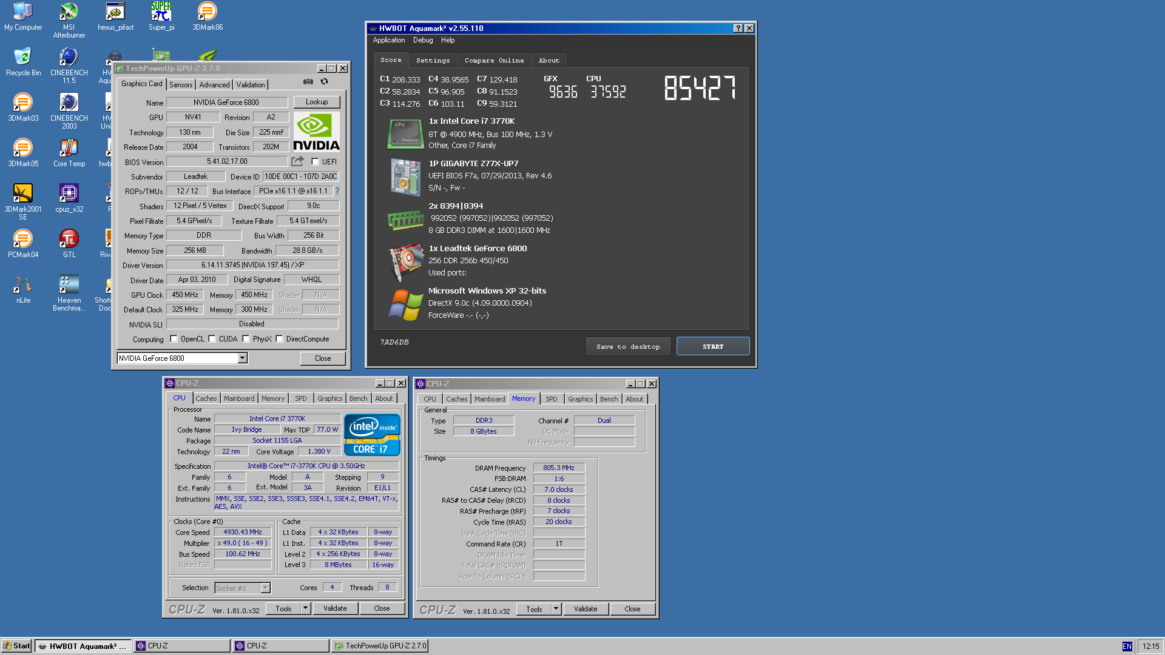Open the Heaven Benchmark desktop icon

tap(69, 293)
